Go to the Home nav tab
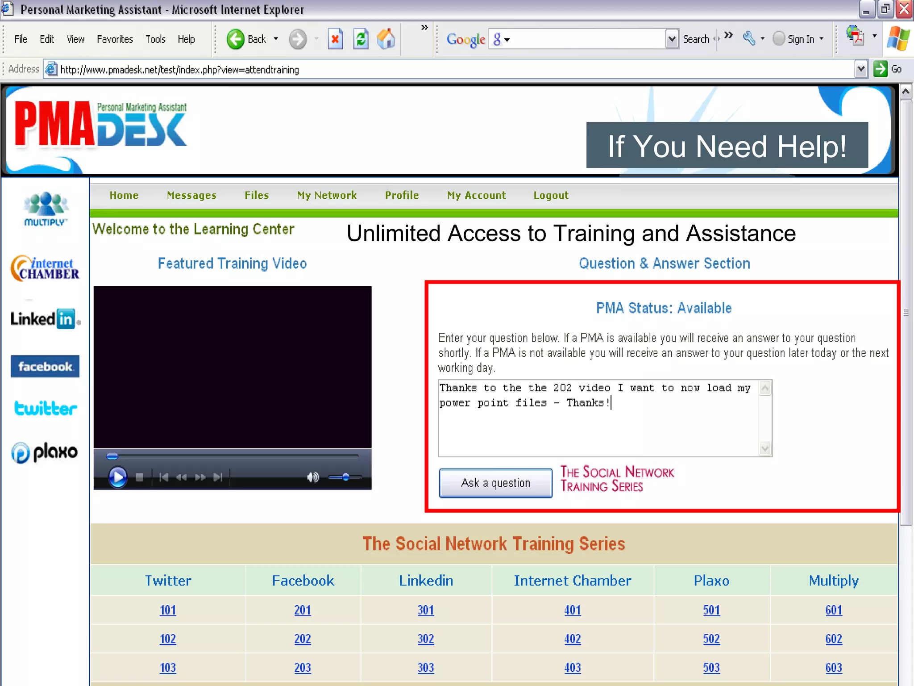Screen dimensions: 914x686 coord(124,195)
